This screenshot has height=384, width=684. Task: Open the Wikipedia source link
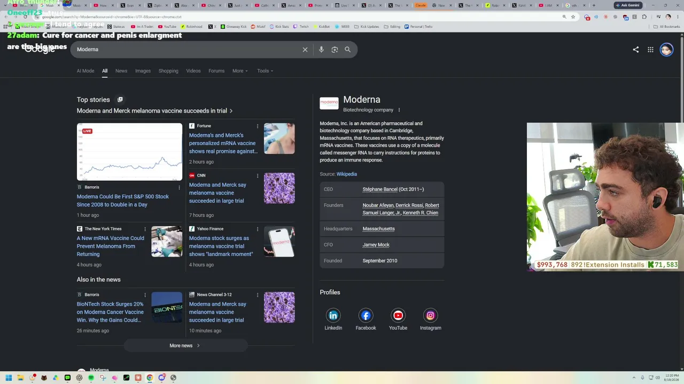346,174
